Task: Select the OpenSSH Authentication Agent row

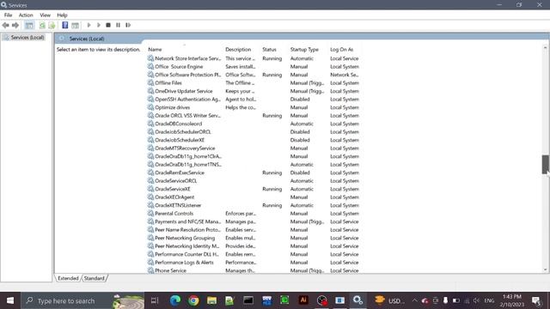Action: coord(254,100)
